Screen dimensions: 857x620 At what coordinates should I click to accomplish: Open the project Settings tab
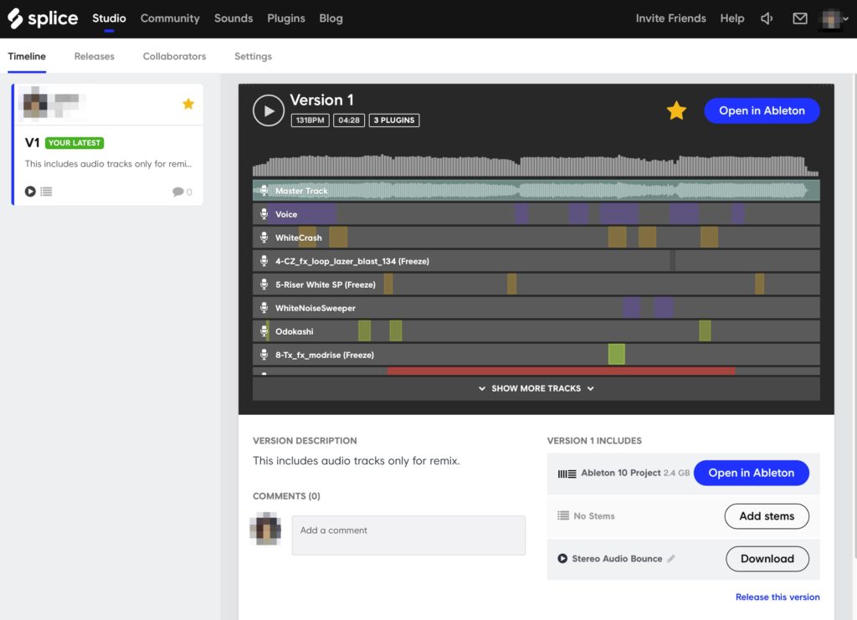[x=253, y=56]
